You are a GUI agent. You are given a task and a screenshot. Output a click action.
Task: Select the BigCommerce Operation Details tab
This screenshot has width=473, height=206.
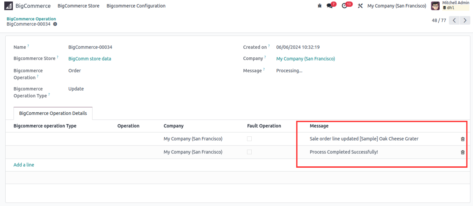tap(53, 113)
